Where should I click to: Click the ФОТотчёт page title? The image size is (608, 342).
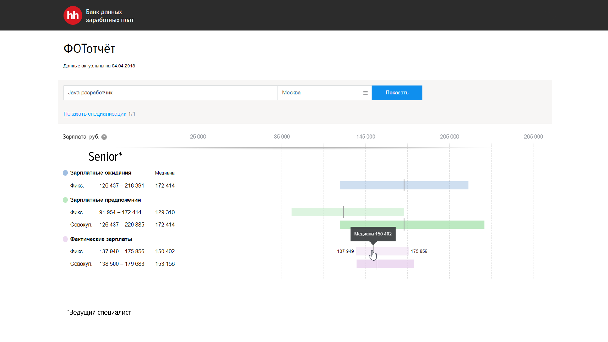tap(89, 49)
